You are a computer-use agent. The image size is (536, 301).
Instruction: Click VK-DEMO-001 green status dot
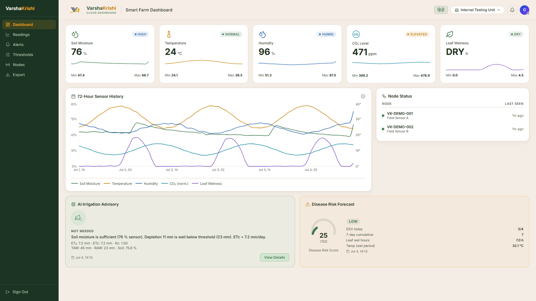[383, 116]
